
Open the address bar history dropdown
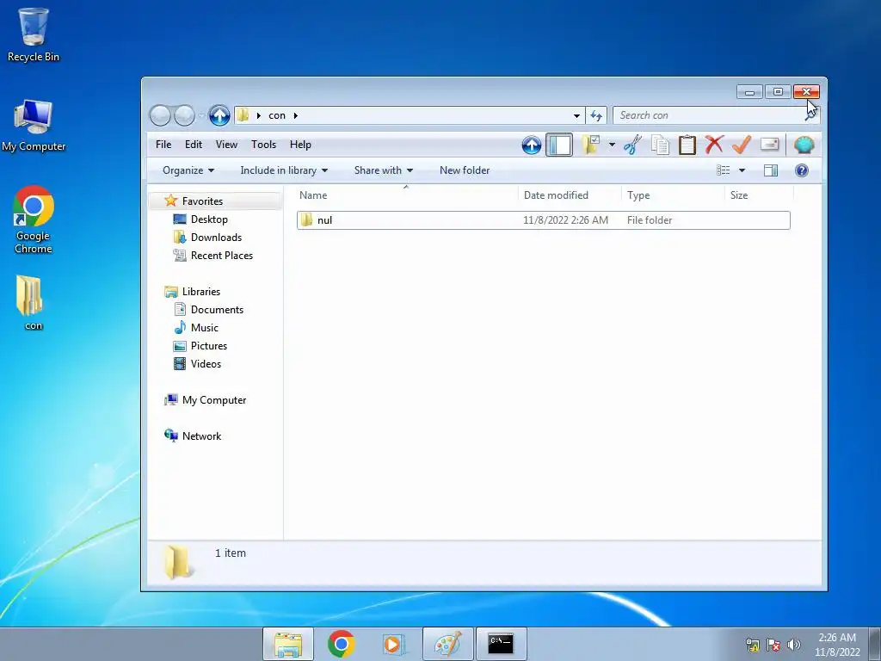tap(576, 116)
